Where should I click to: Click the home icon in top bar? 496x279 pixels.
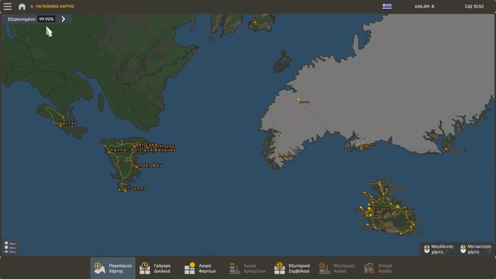coord(22,7)
